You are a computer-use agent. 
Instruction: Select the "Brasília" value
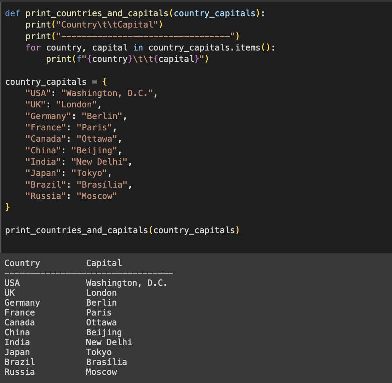point(103,184)
